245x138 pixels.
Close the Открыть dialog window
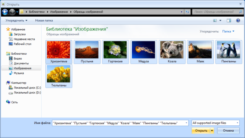click(241, 4)
